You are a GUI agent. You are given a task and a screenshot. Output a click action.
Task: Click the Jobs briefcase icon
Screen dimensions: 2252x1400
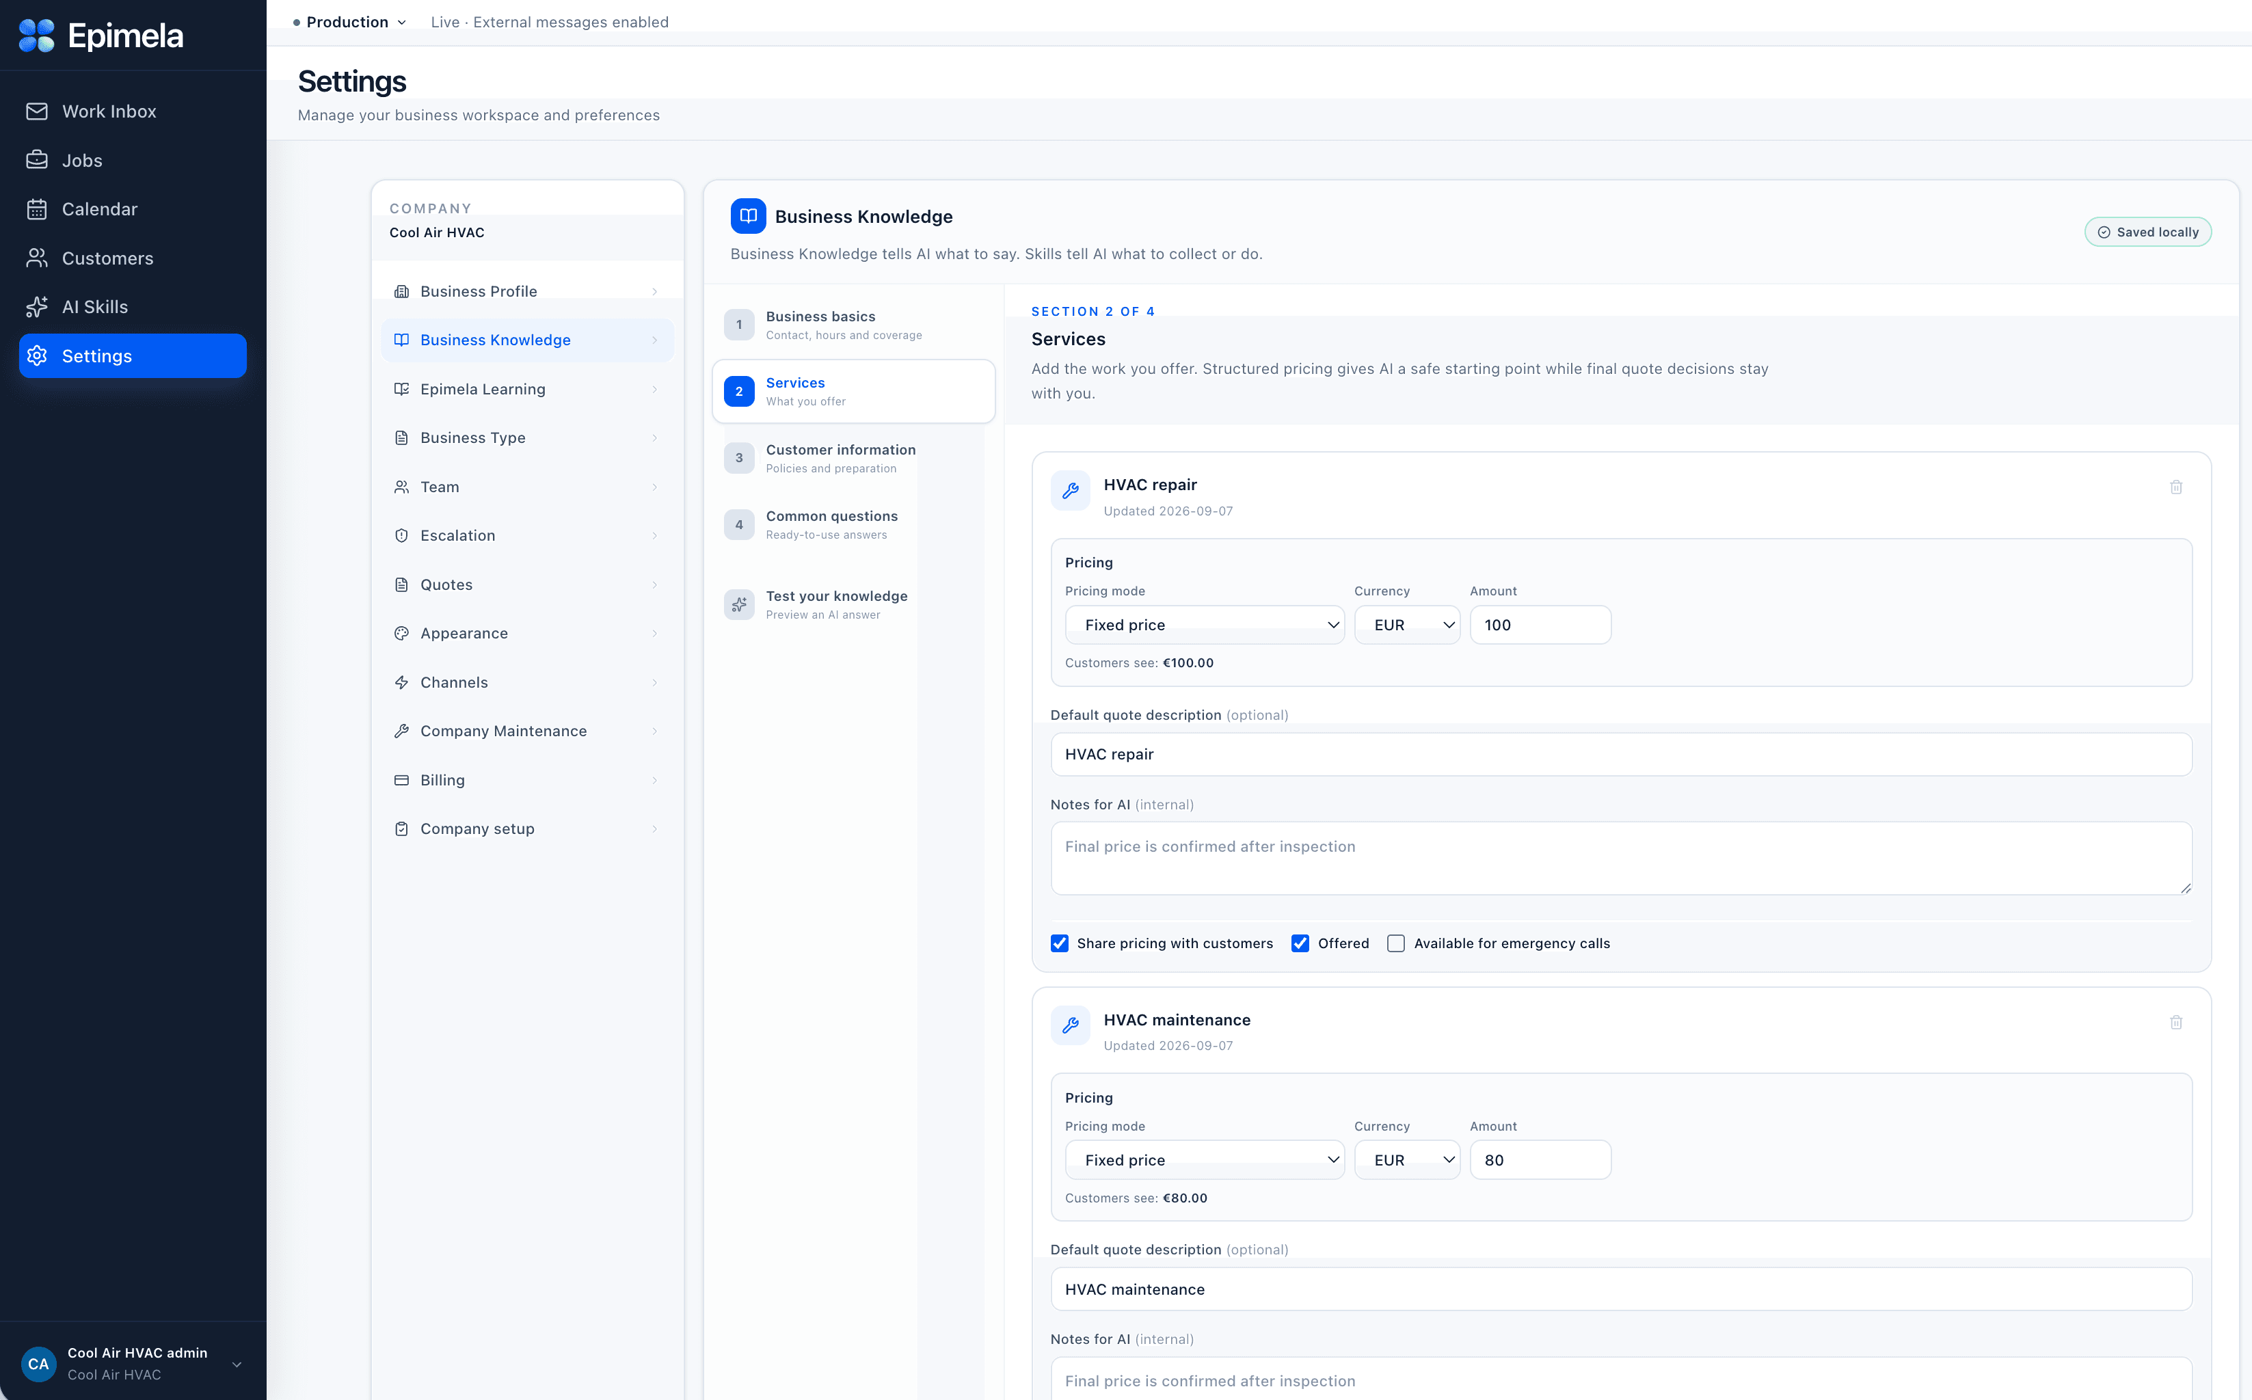[x=37, y=160]
